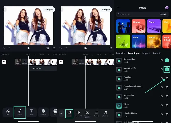Add Come and go track
The width and height of the screenshot is (171, 123).
(x=167, y=60)
